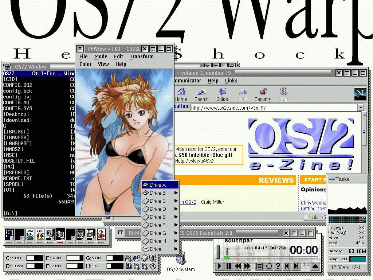Open the "Getting it Wr..." link
Viewport: 373px width, 280px height.
[314, 209]
